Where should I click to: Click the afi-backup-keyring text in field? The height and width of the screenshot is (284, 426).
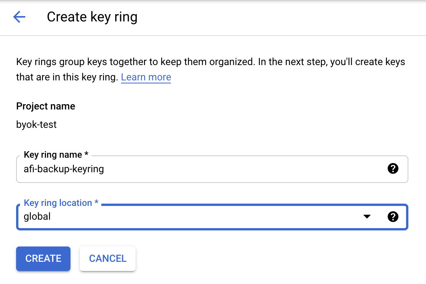[x=64, y=169]
